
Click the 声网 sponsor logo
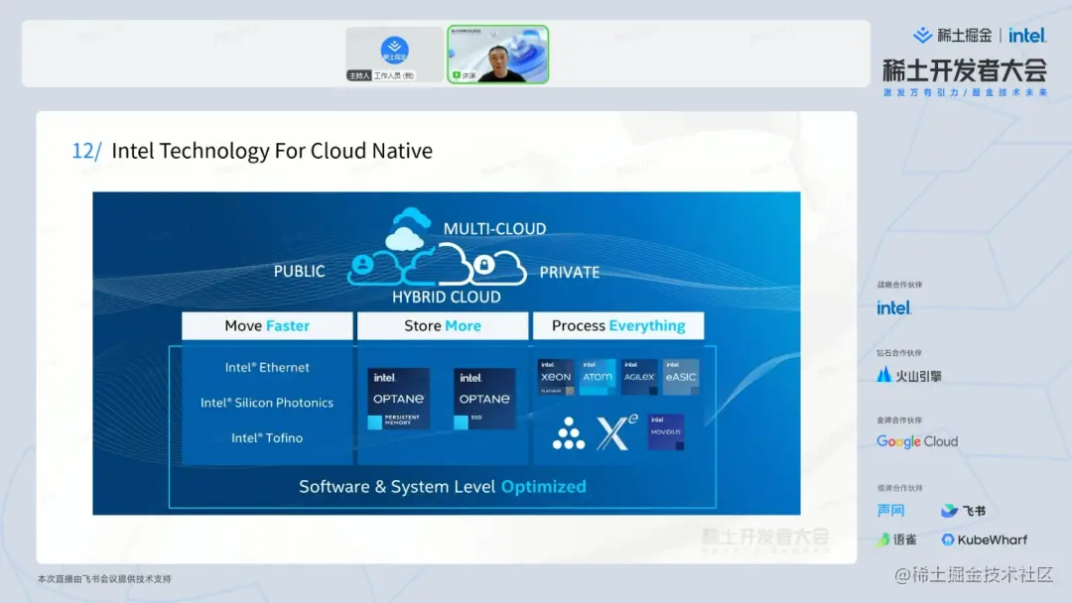pyautogui.click(x=890, y=510)
